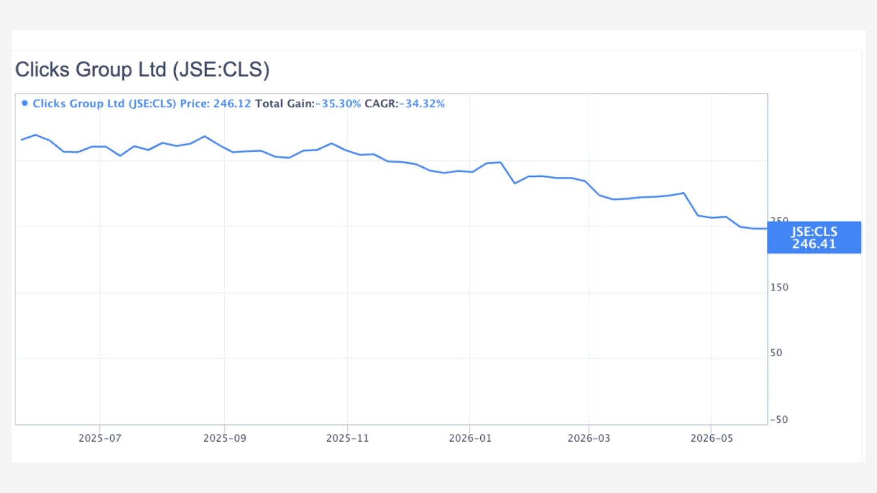Click the 2026-03 x-axis label
877x493 pixels.
[x=589, y=438]
